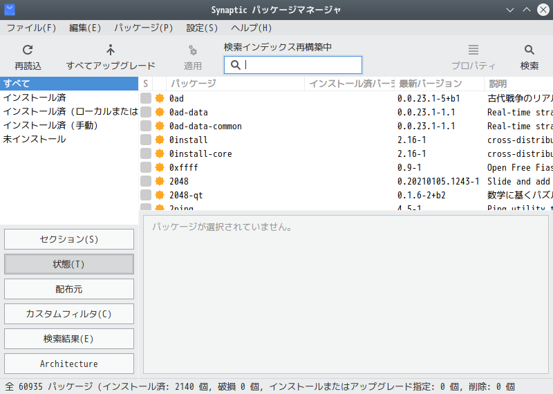Screen dimensions: 553x394
Task: Select package name 0ad-data-common
Action: [x=205, y=126]
